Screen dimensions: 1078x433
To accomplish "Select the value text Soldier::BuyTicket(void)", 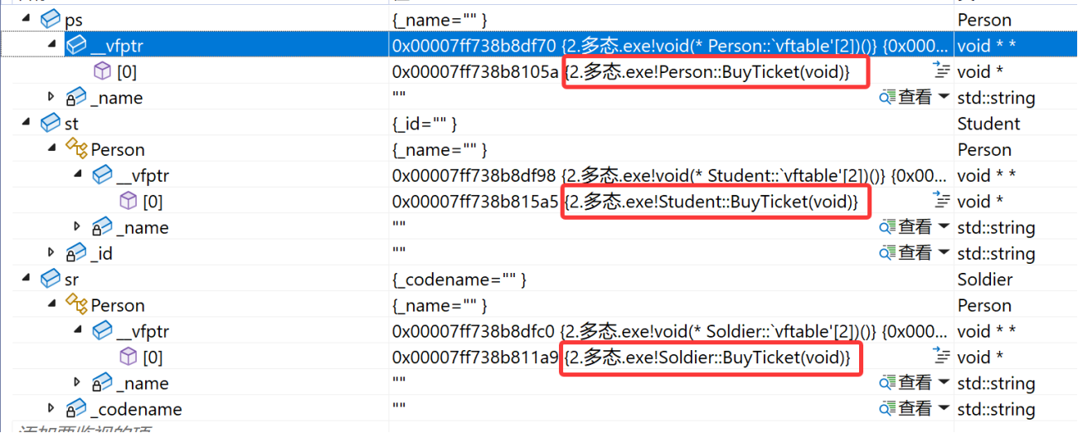I will [x=753, y=358].
